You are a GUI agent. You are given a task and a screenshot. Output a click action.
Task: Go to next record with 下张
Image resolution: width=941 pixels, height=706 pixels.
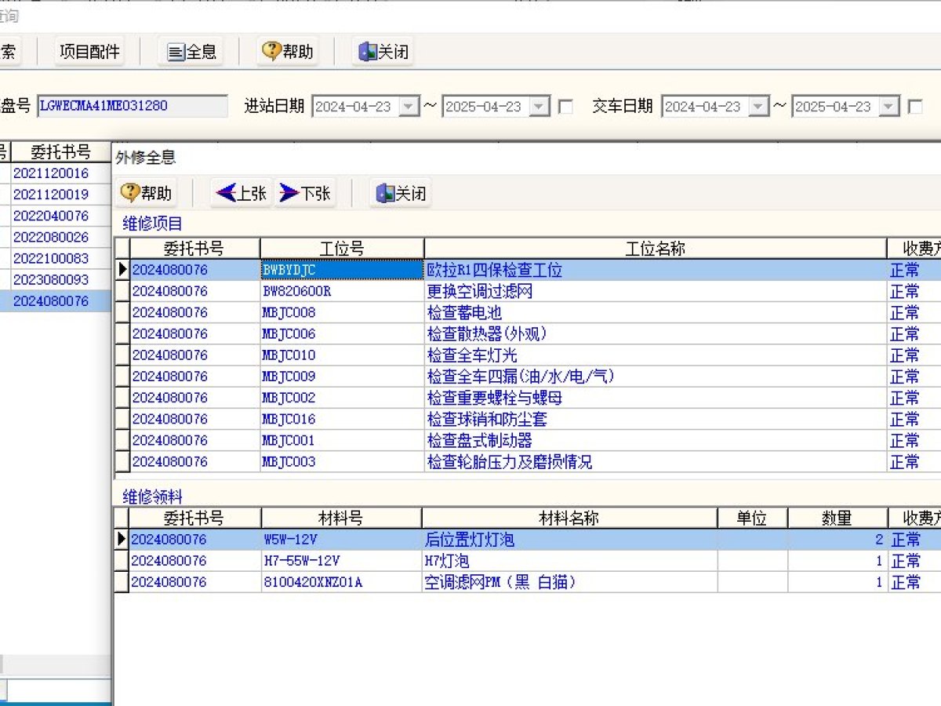(x=305, y=193)
